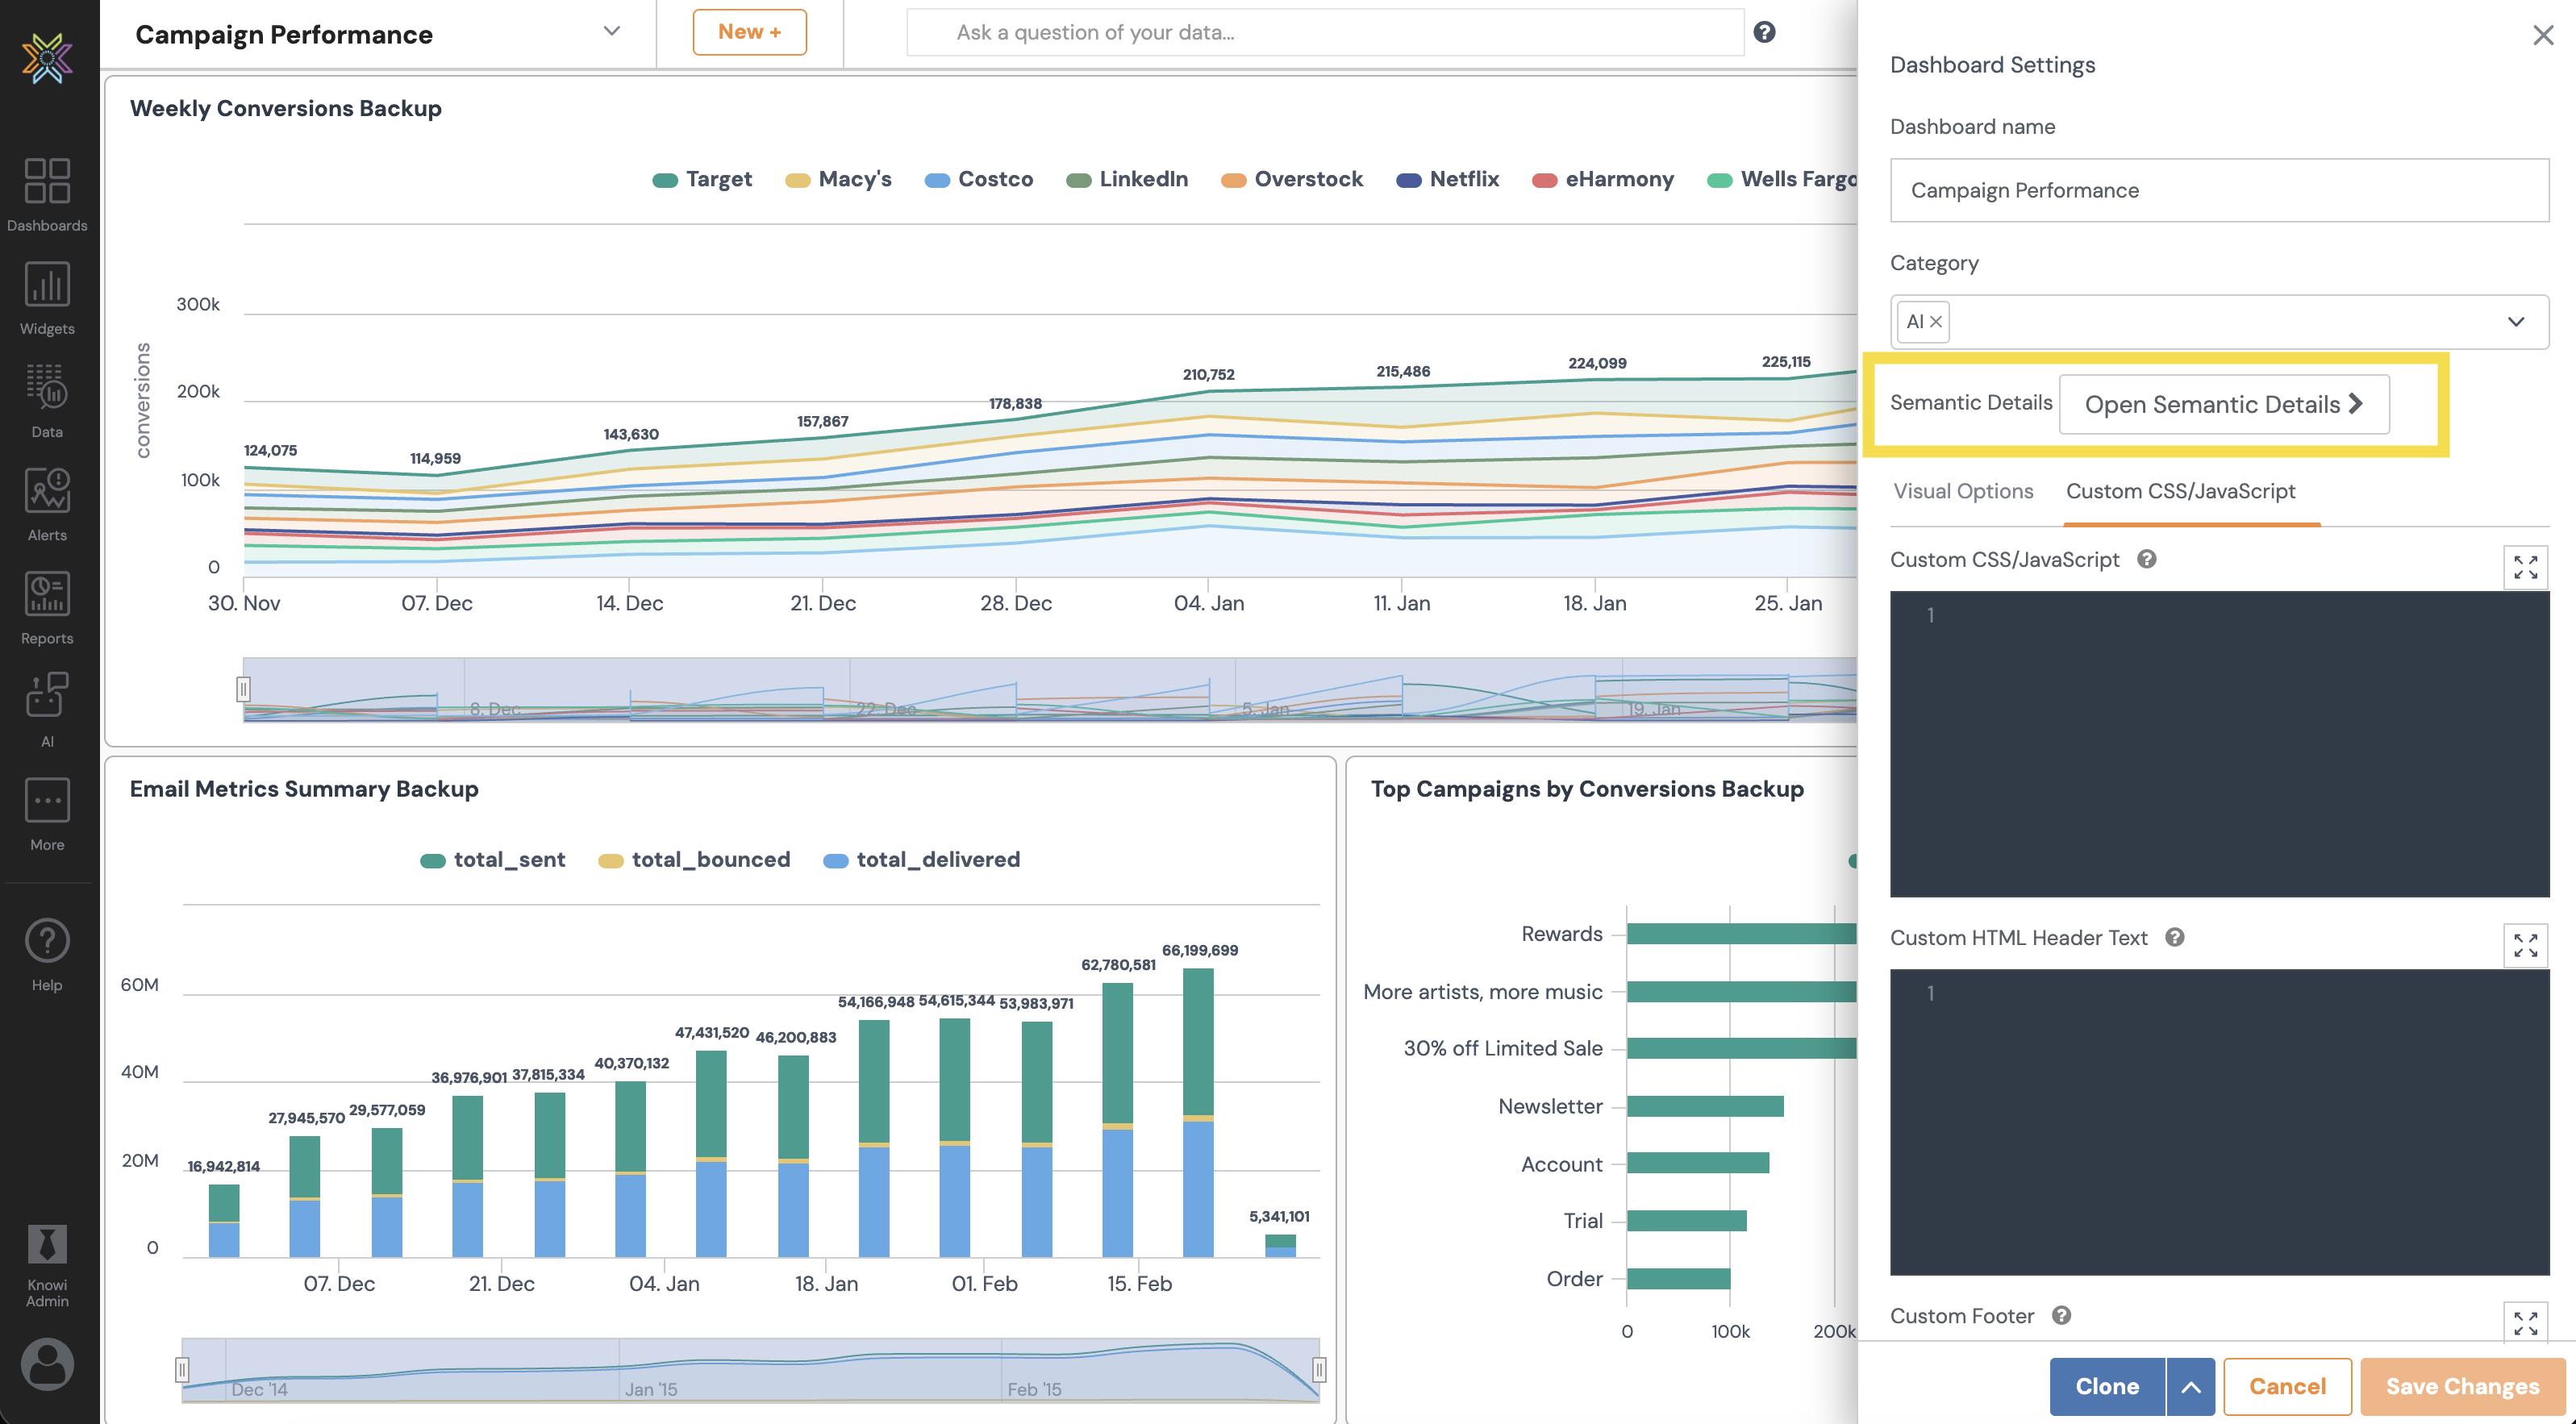Click inside the Custom CSS/JavaScript code editor
Image resolution: width=2576 pixels, height=1424 pixels.
point(2219,744)
